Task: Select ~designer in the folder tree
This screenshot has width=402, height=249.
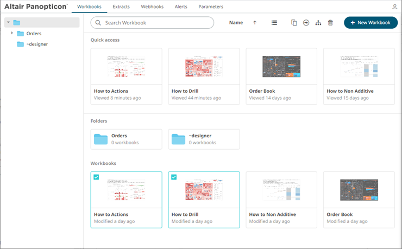Action: point(37,44)
